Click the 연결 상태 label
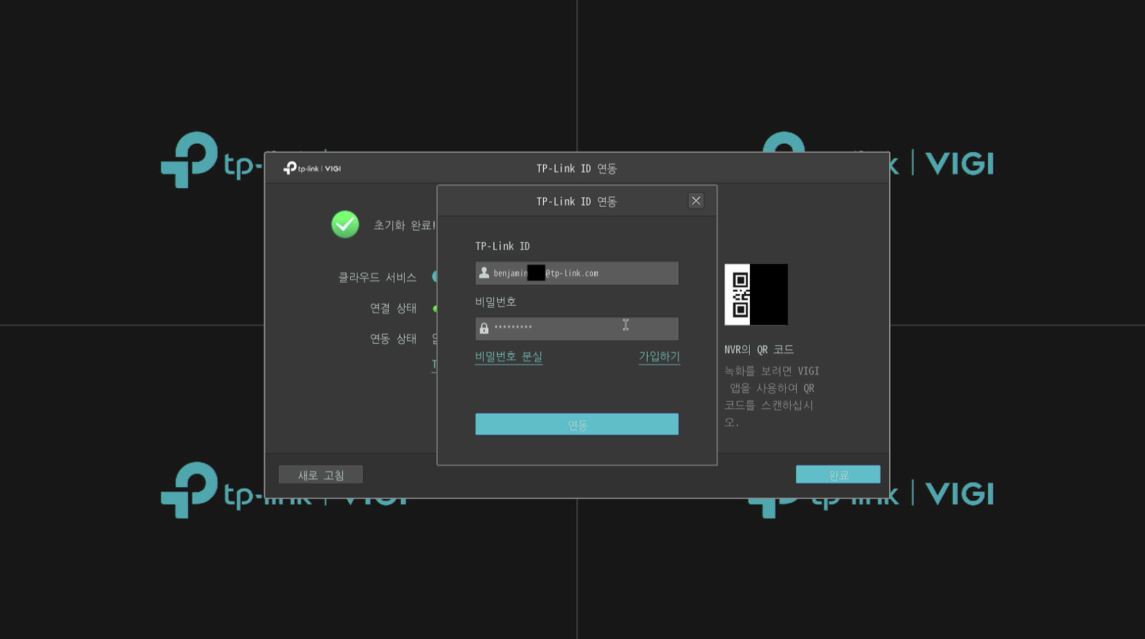The image size is (1145, 639). [x=393, y=308]
